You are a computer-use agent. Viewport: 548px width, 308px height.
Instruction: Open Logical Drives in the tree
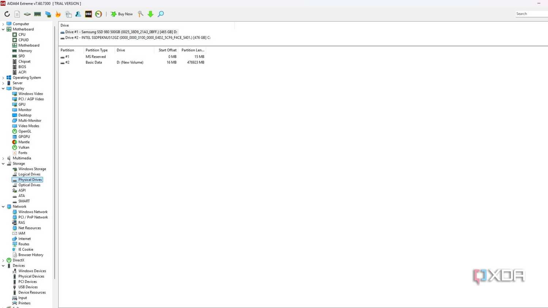(29, 174)
